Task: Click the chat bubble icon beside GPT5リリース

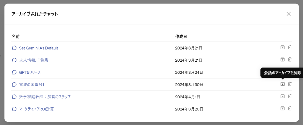Action: click(14, 72)
